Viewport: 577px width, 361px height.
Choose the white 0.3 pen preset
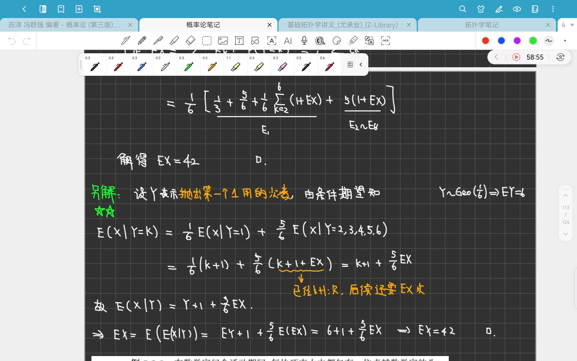(165, 65)
